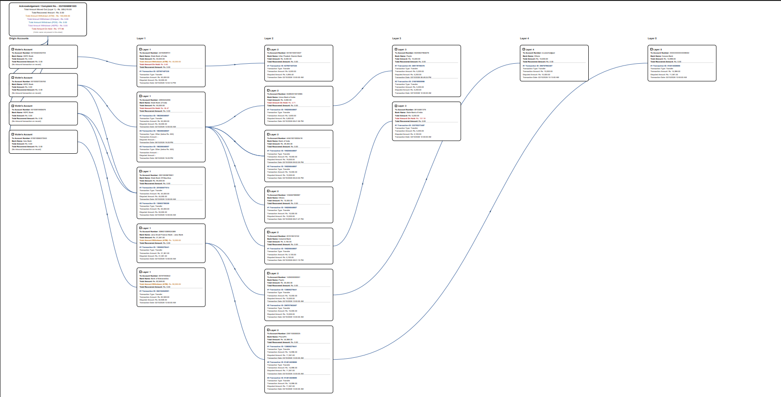
Task: Click Total Amount On Hold in Layer 3 SBI card
Action: [410, 118]
